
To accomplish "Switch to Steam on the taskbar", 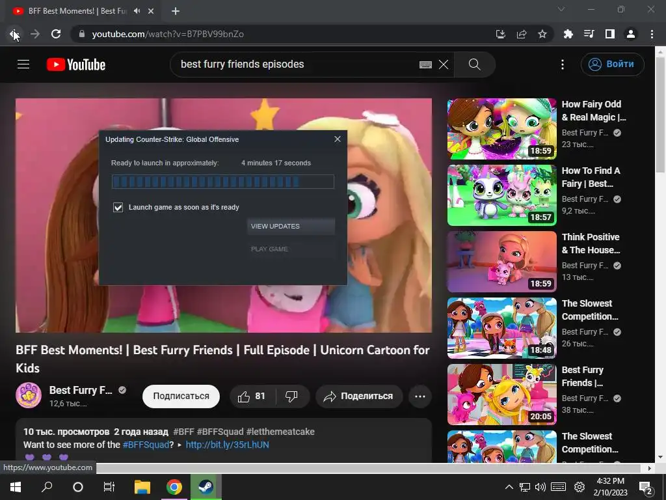I will pyautogui.click(x=206, y=487).
